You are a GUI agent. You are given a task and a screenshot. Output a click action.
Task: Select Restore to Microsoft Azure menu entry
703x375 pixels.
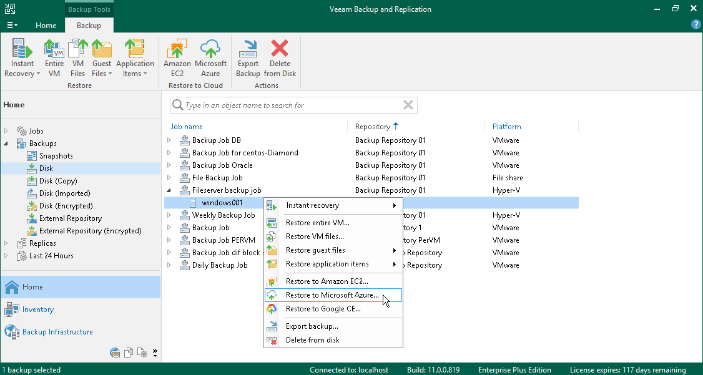coord(332,295)
